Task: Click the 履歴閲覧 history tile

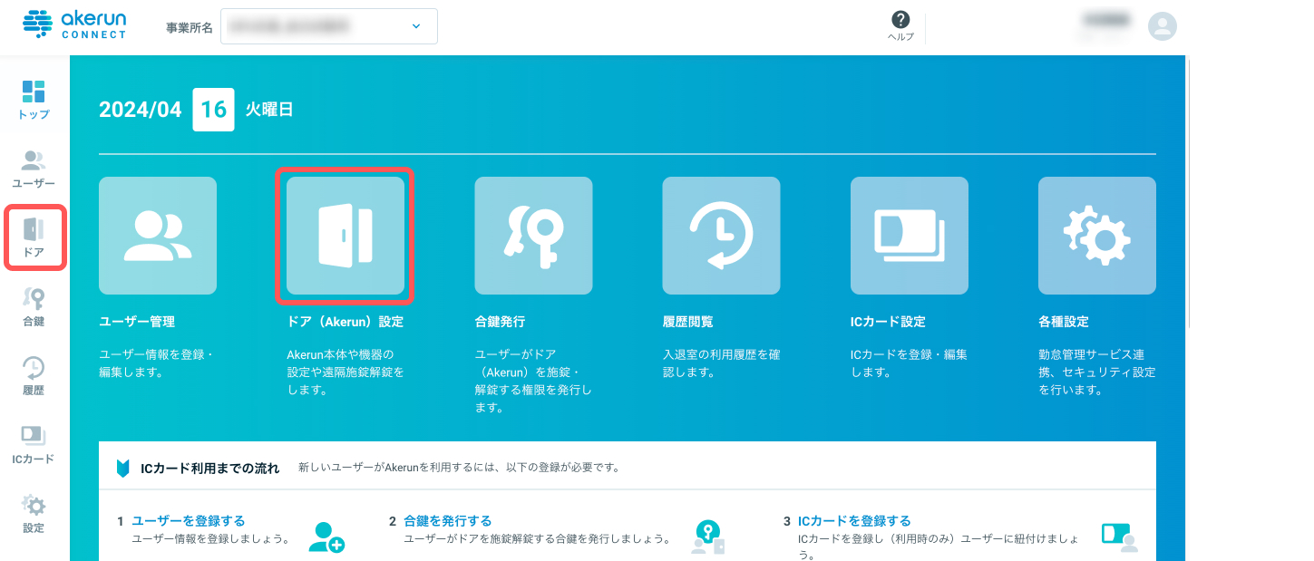Action: coord(721,236)
